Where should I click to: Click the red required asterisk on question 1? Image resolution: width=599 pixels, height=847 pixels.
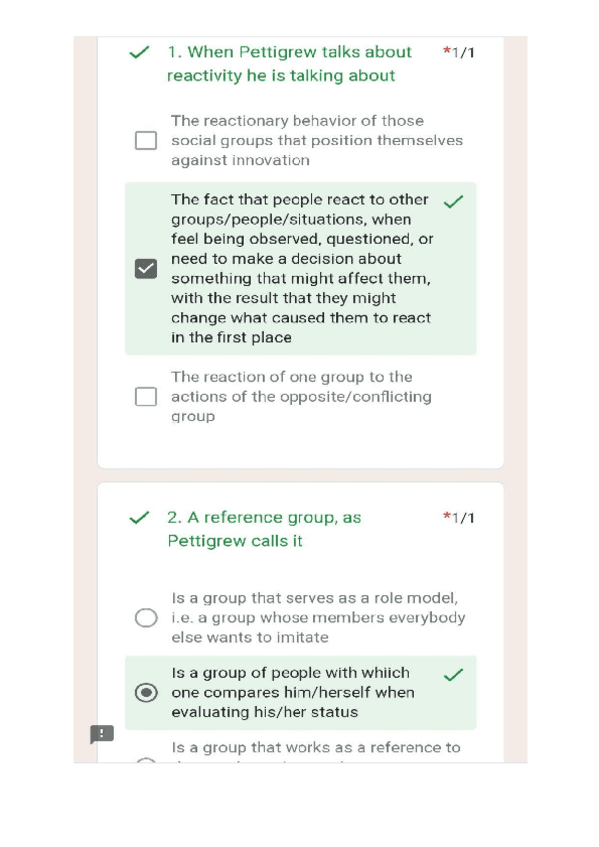coord(446,51)
